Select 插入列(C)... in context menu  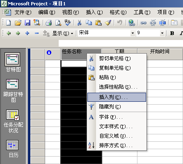point(117,97)
